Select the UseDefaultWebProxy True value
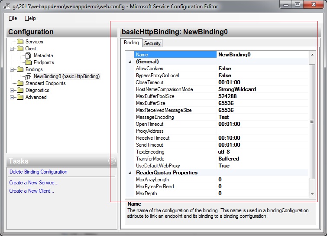Image resolution: width=327 pixels, height=236 pixels. (224, 166)
